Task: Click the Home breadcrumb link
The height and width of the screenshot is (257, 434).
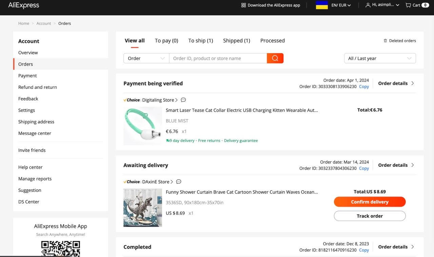Action: pos(24,23)
